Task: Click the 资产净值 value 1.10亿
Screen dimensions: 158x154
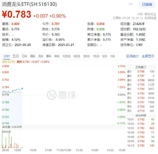Action: tap(140, 40)
